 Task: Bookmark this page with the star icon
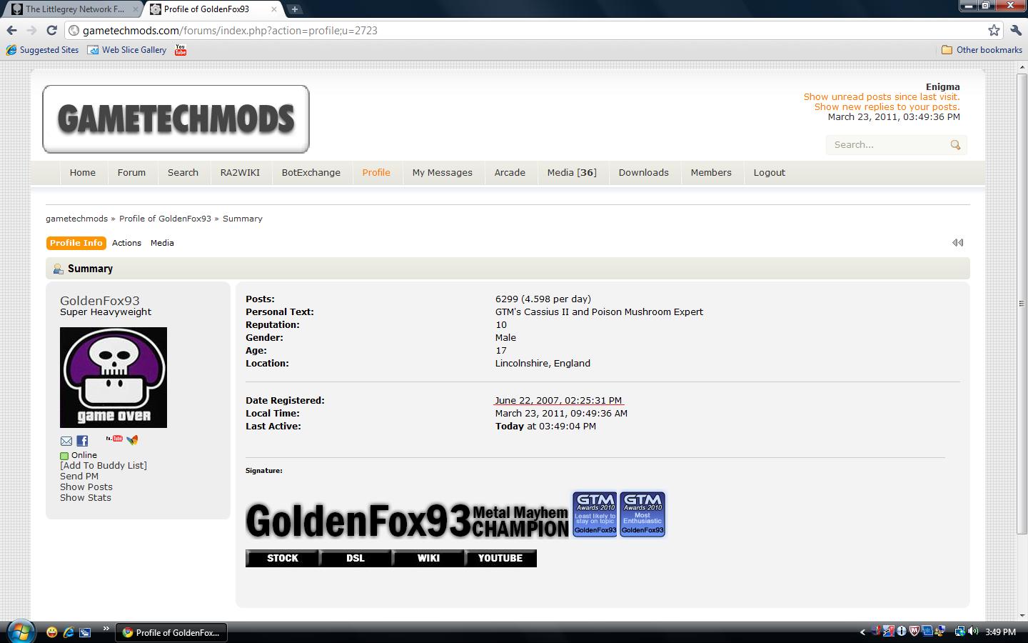(994, 30)
